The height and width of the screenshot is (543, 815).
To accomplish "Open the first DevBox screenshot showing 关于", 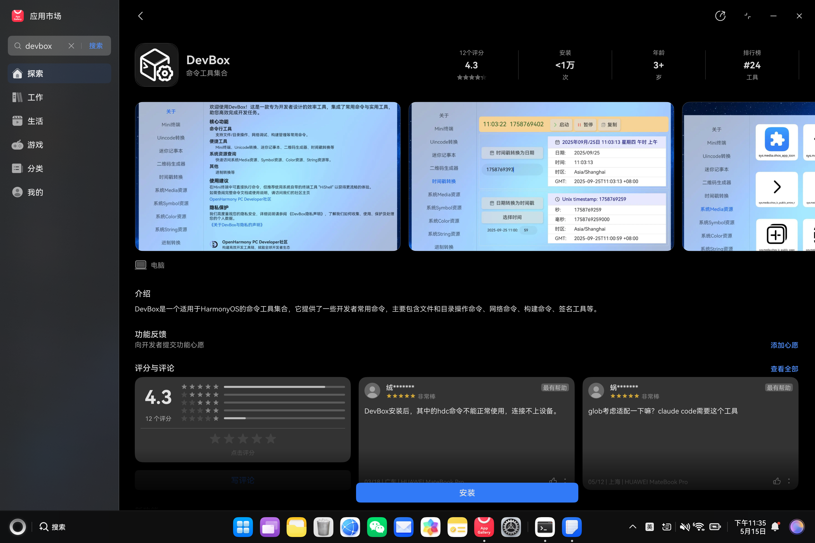I will coord(267,176).
